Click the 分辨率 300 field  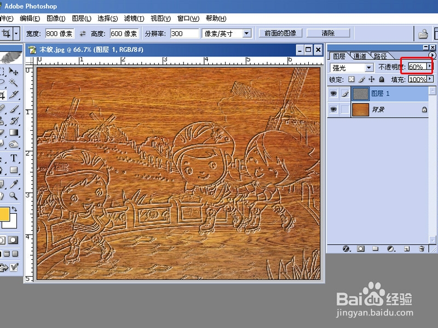185,33
